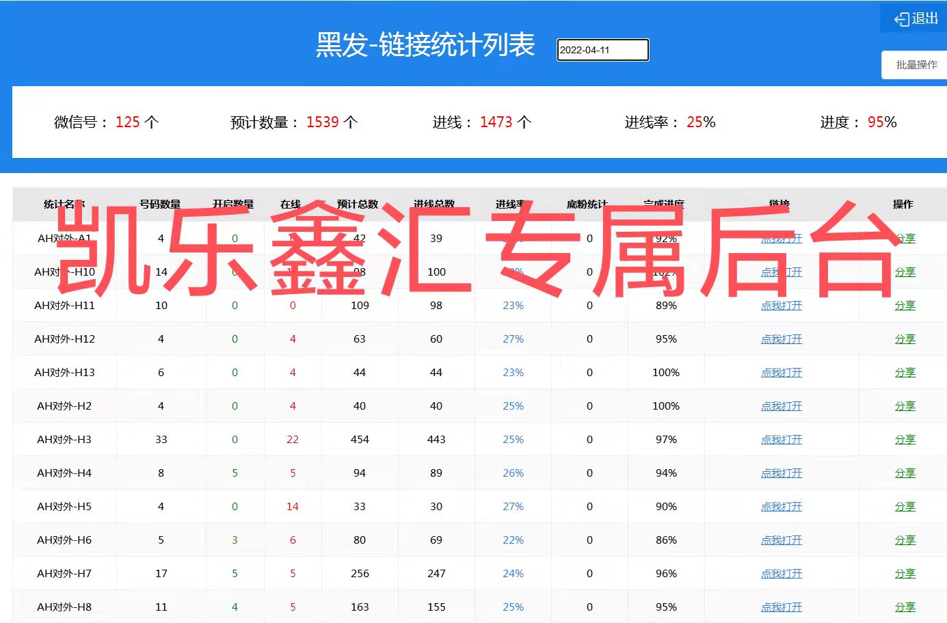Select the row name AH对外-H3

point(64,440)
